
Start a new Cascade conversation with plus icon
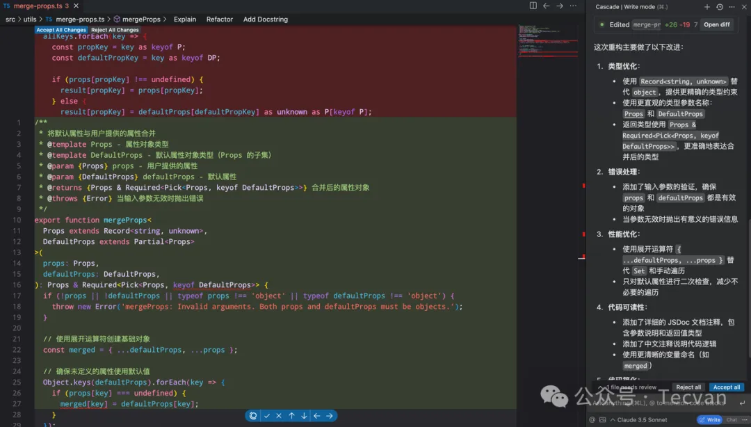(707, 6)
